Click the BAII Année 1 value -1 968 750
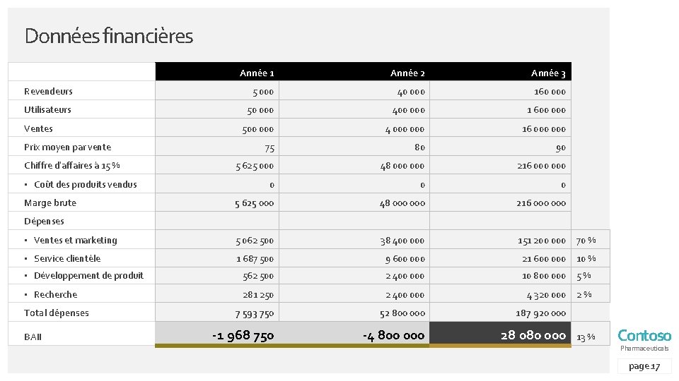Image resolution: width=679 pixels, height=381 pixels. point(243,336)
